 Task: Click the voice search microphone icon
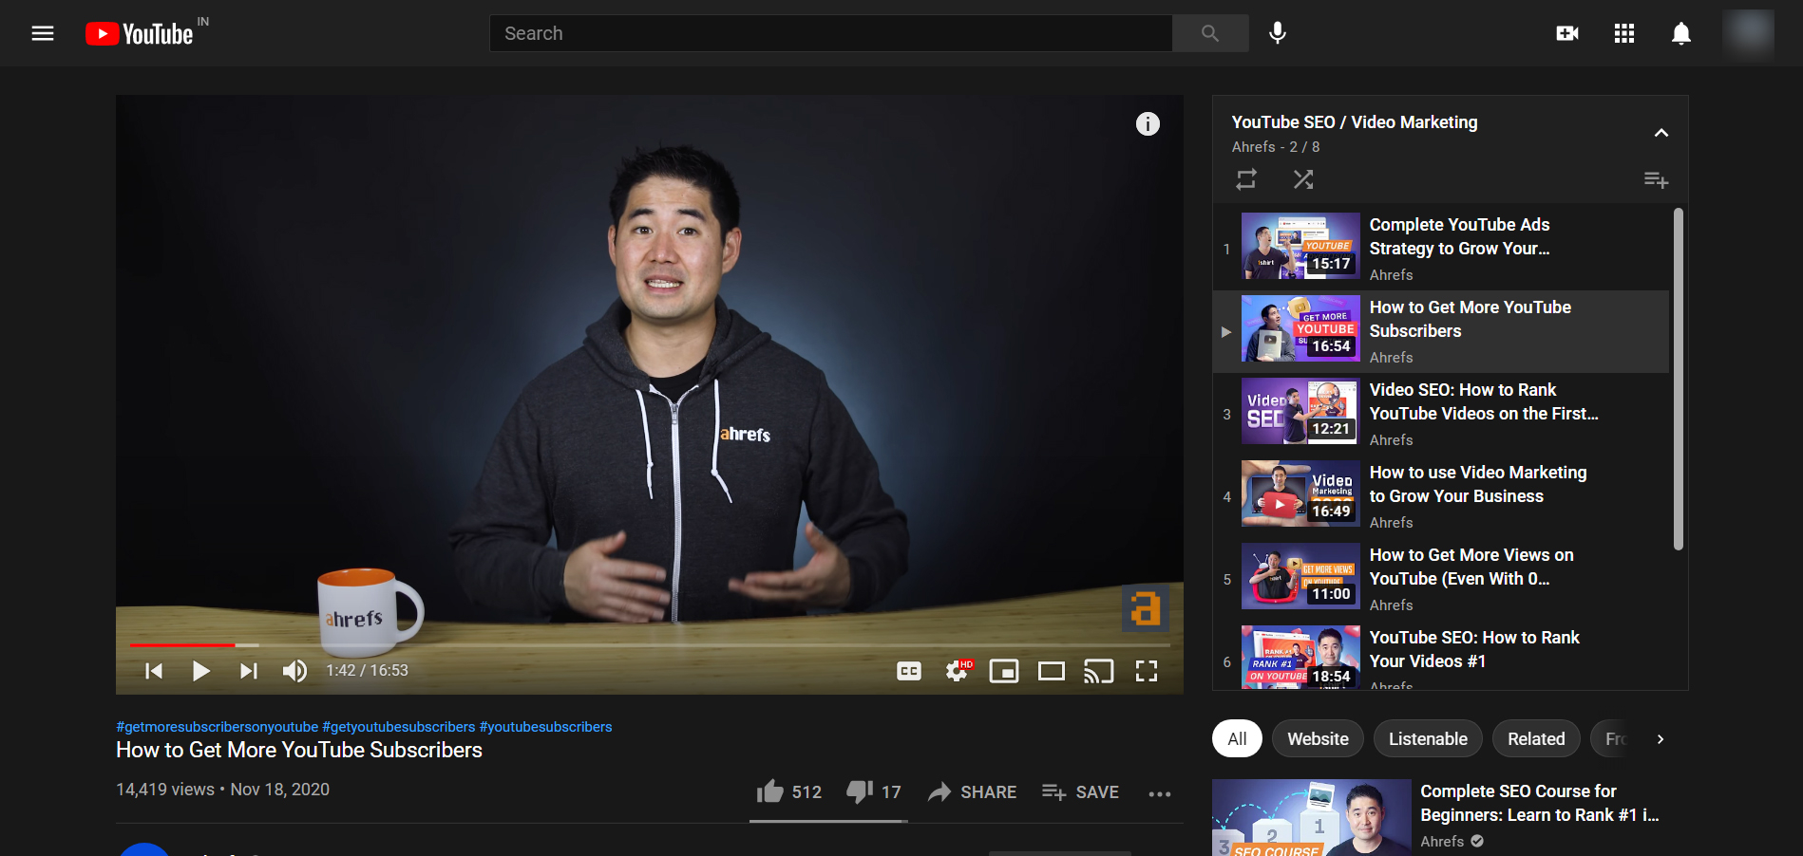(1278, 33)
